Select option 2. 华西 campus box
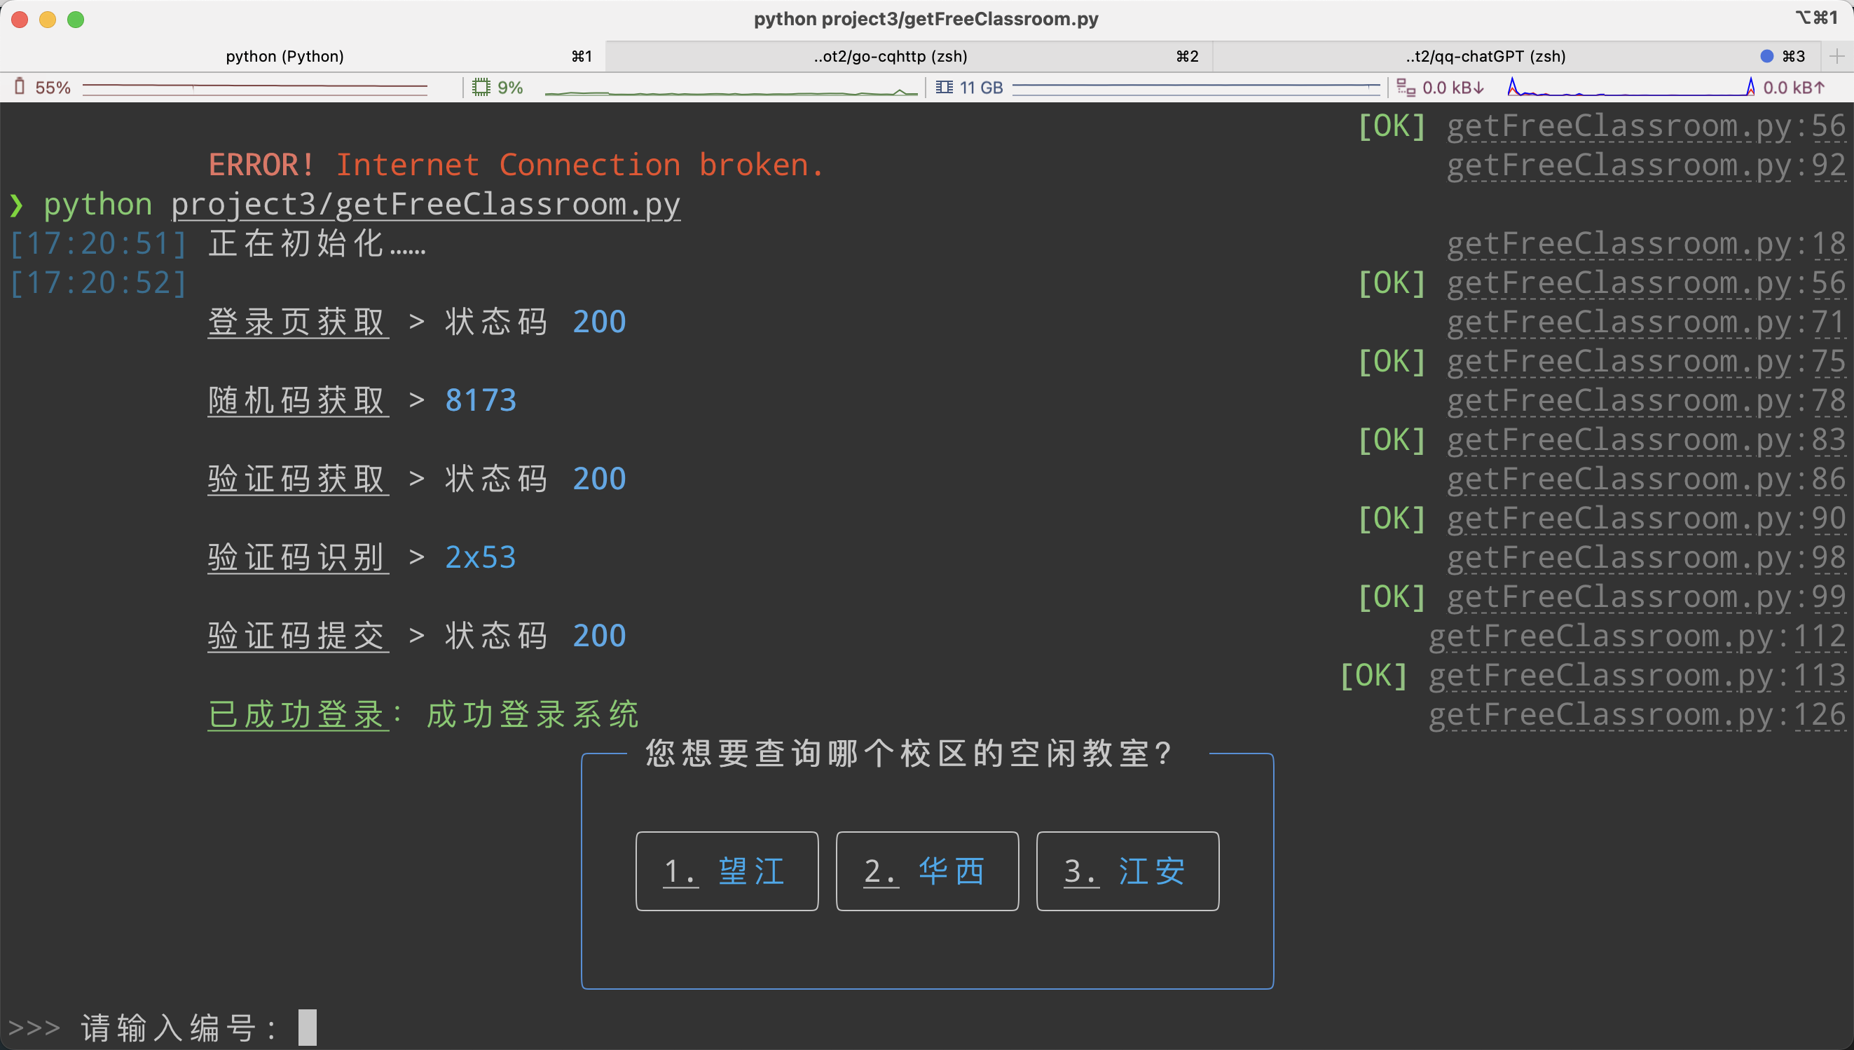 coord(927,871)
